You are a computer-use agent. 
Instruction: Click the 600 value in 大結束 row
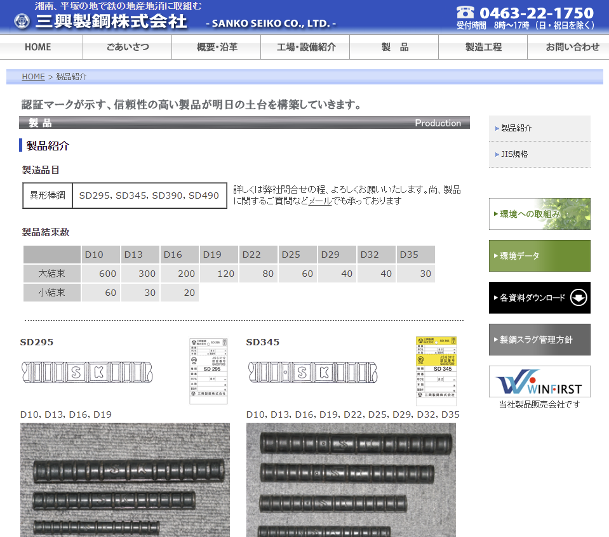point(100,274)
